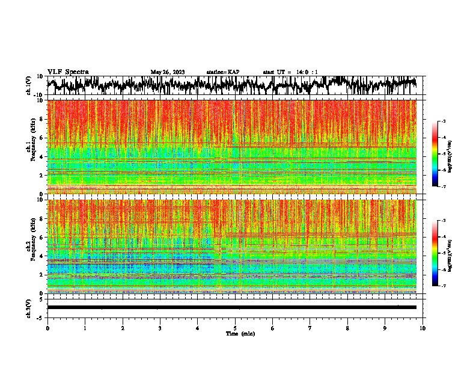The height and width of the screenshot is (368, 476).
Task: Click the '2' tick on time axis
Action: click(123, 328)
